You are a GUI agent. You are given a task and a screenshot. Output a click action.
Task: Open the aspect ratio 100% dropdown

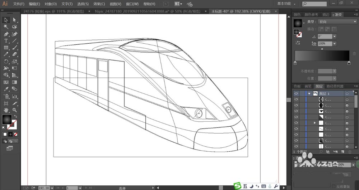pyautogui.click(x=335, y=44)
